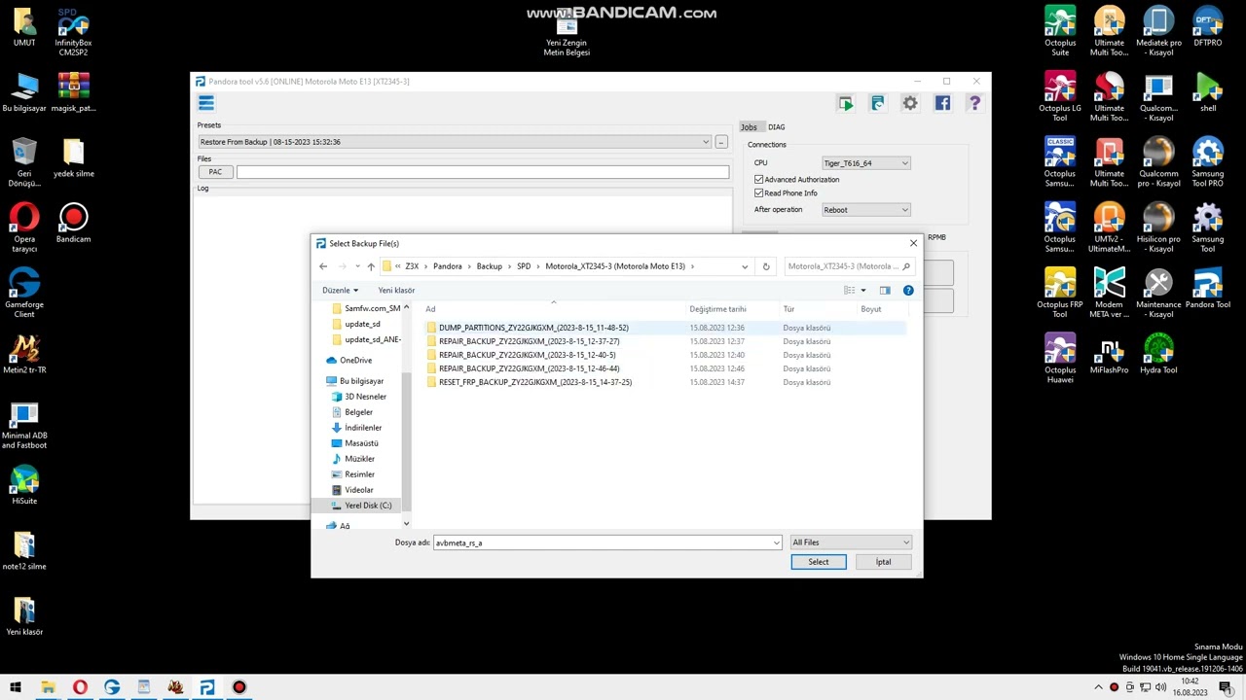Open Modem META desktop icon

pyautogui.click(x=1109, y=294)
